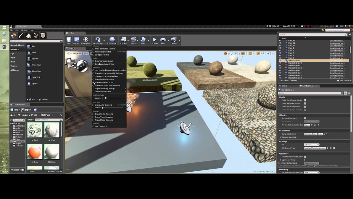Open the Window menu
This screenshot has width=353, height=199.
tap(24, 30)
